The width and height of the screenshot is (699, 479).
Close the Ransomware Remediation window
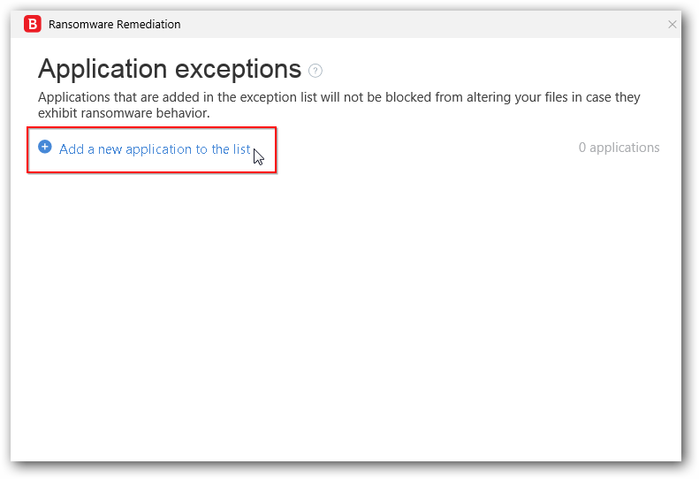click(672, 25)
